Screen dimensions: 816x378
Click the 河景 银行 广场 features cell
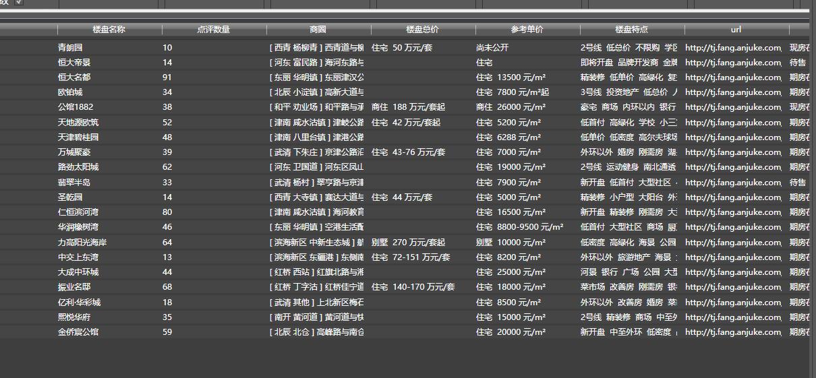pos(629,272)
